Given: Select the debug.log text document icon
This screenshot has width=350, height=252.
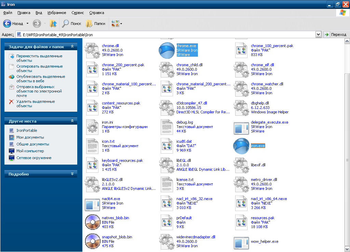Looking at the screenshot, I should pos(167,127).
